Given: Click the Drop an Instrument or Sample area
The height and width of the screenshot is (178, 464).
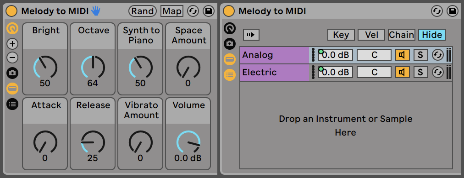Looking at the screenshot, I should coord(346,126).
